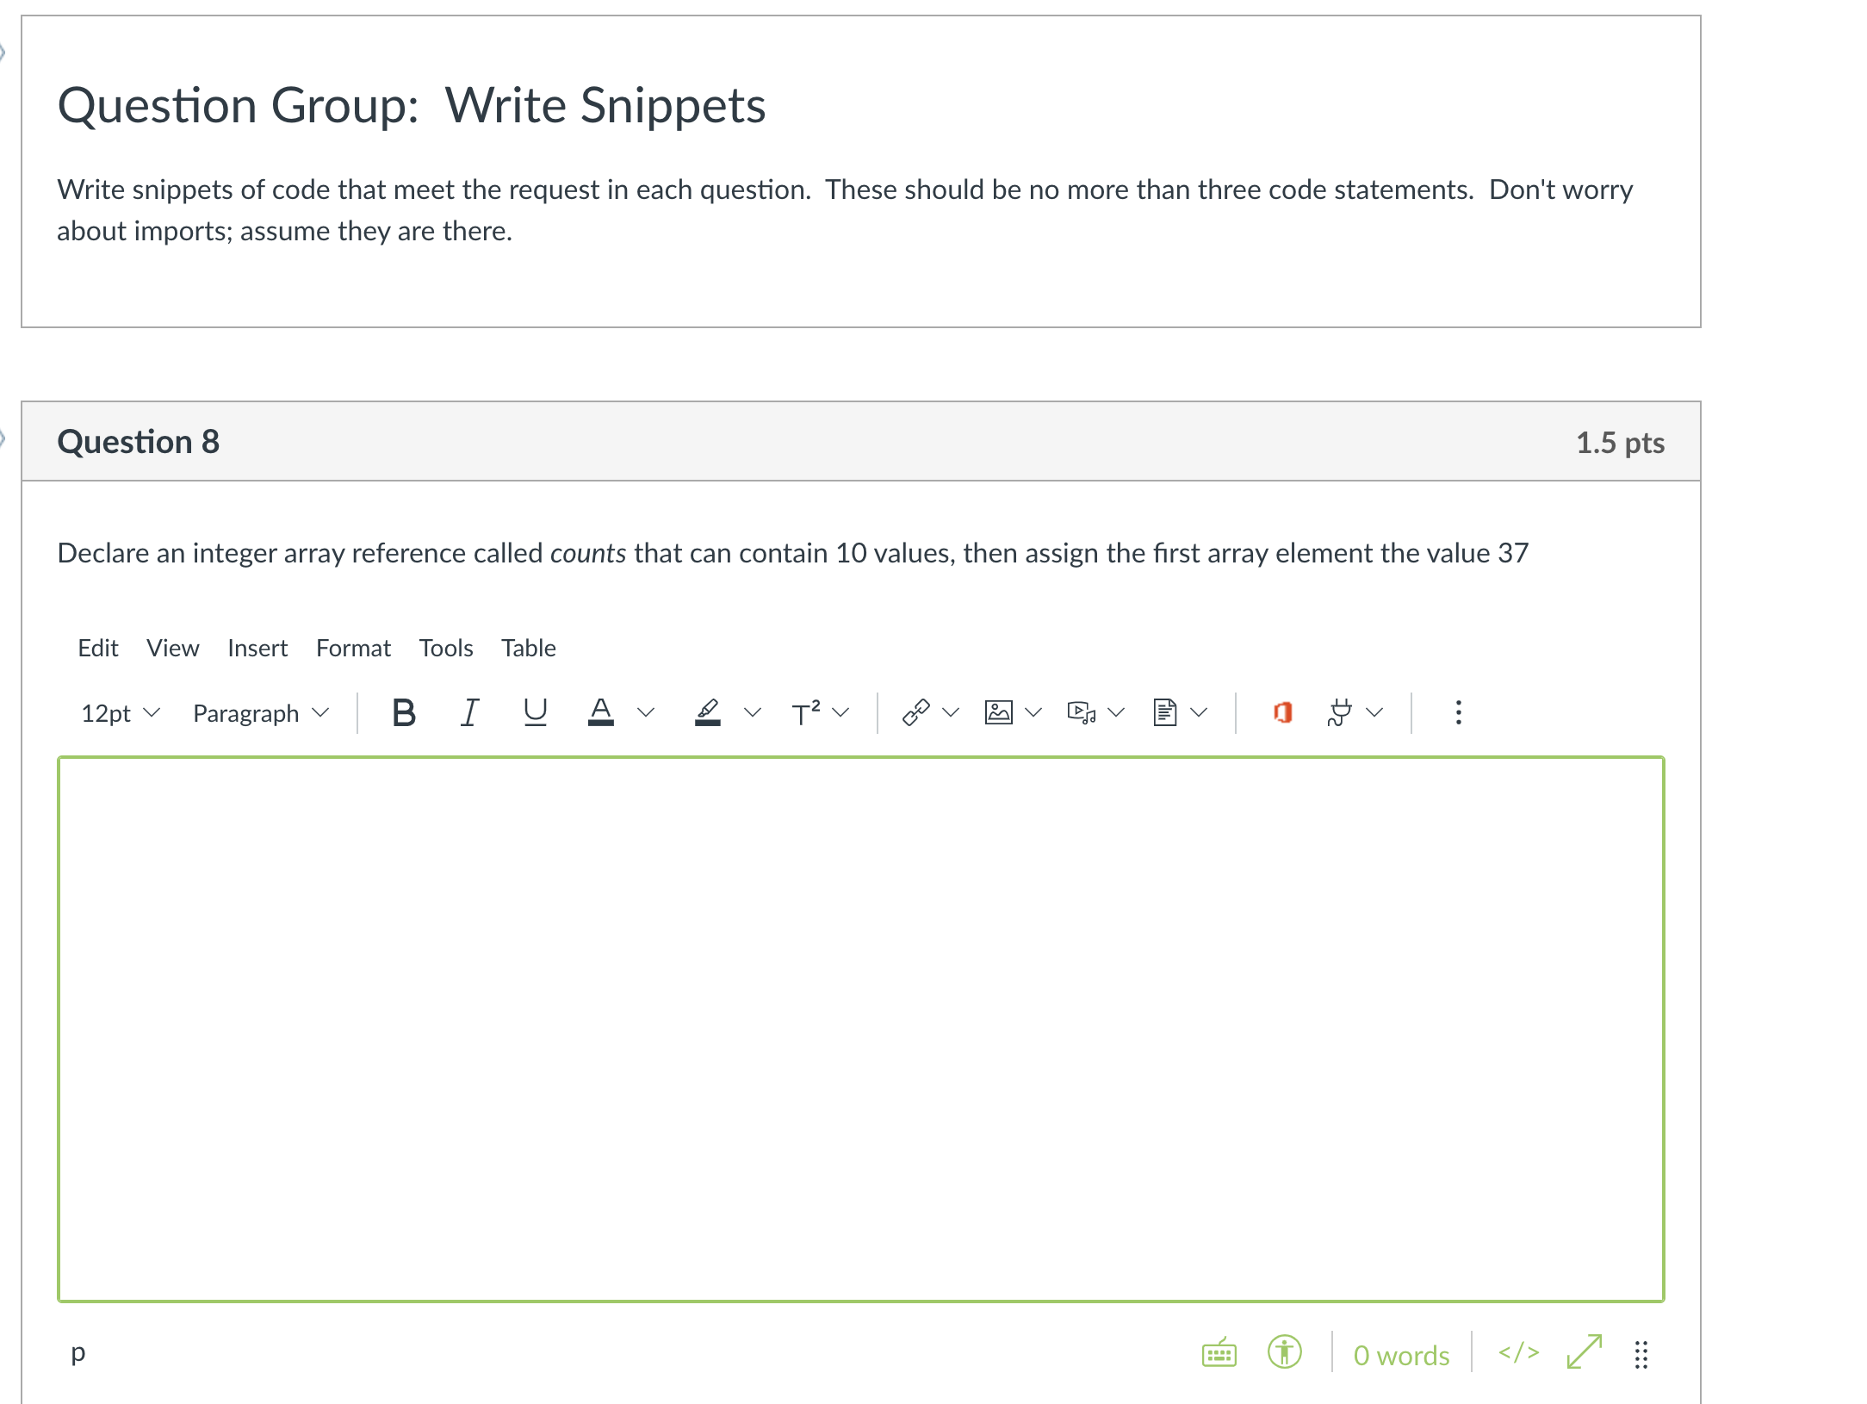Expand superscript options arrow
This screenshot has height=1404, width=1867.
pos(841,712)
